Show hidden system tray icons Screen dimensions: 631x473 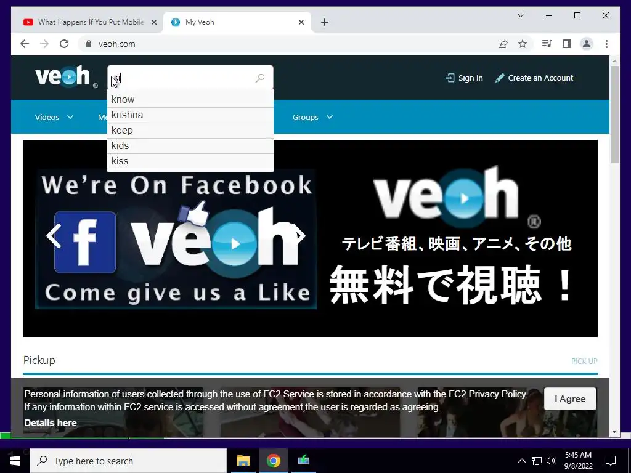[x=521, y=461]
